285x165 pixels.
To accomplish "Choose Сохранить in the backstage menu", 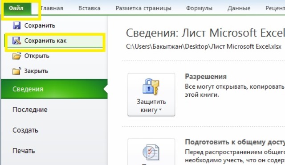I will coord(40,25).
